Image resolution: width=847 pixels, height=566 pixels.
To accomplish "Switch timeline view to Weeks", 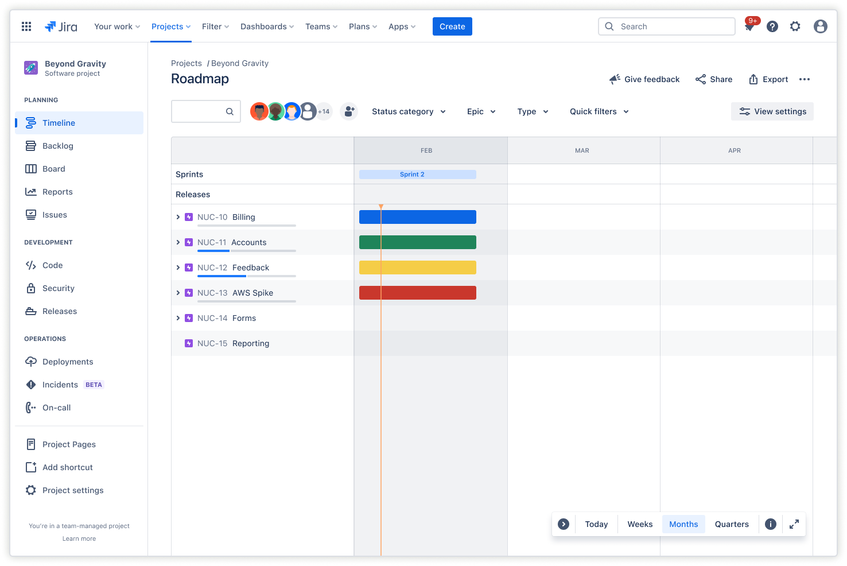I will 639,524.
